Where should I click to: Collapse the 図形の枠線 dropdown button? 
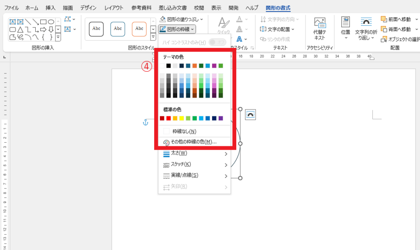click(177, 29)
